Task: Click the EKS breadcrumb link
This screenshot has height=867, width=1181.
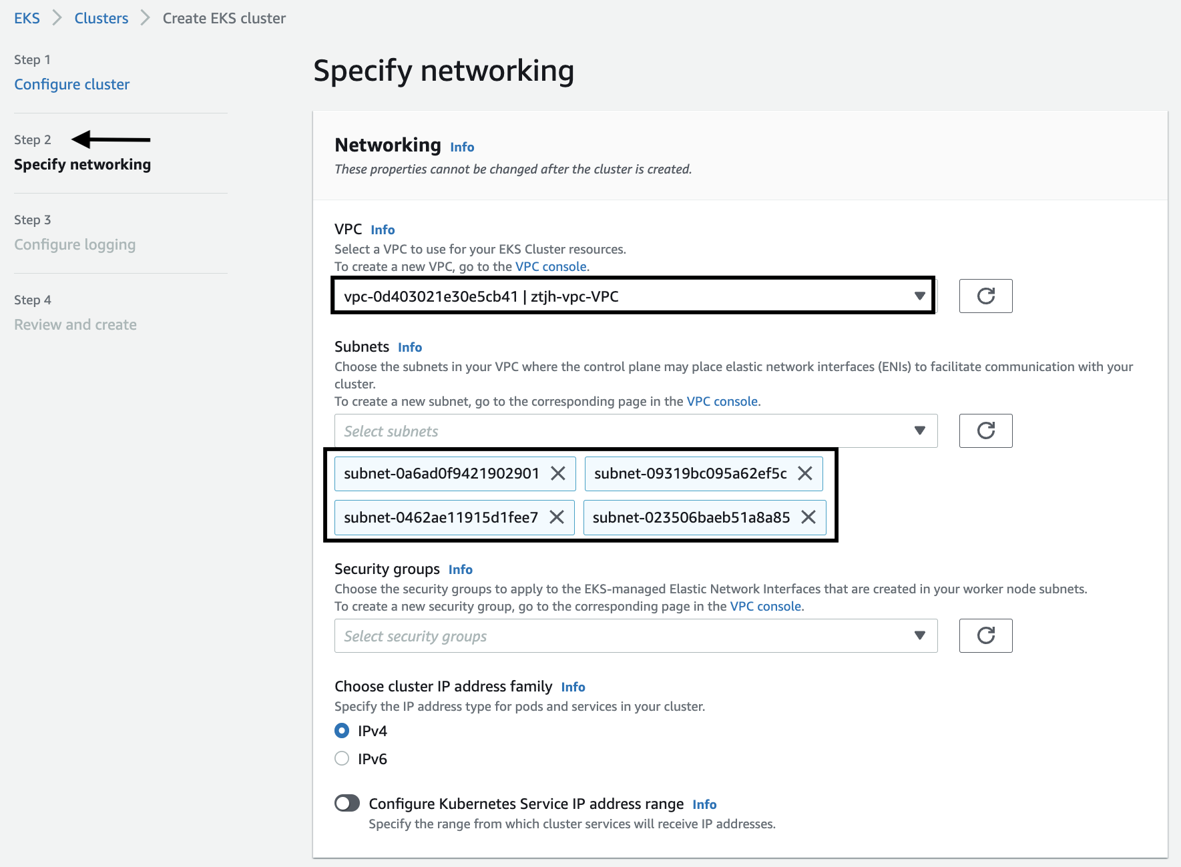Action: (27, 18)
